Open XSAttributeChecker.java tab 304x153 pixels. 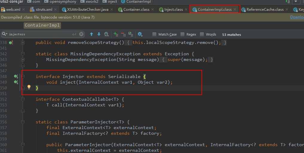click(88, 10)
